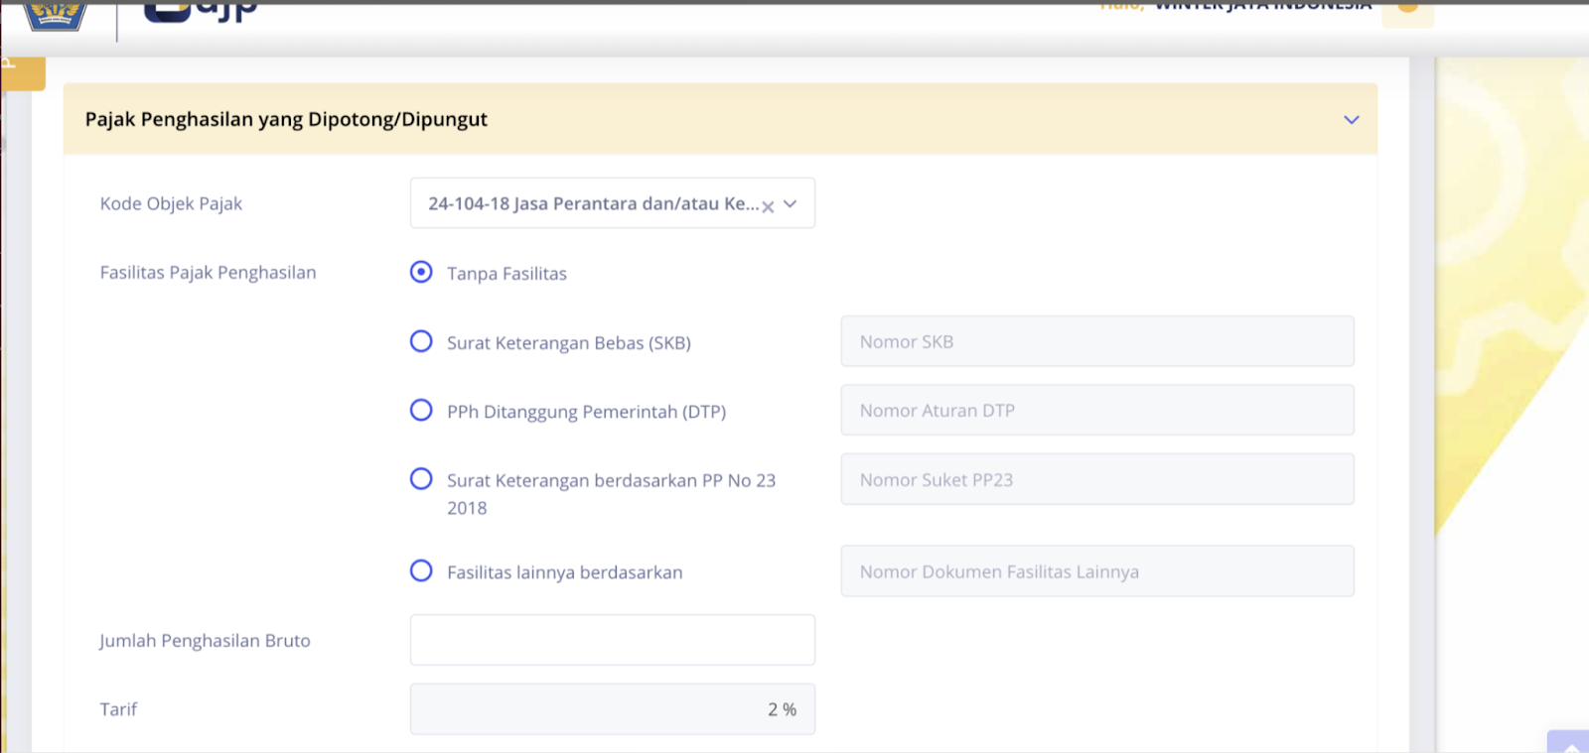Select Surat Keterangan berdasarkan PP No 23 radio
Image resolution: width=1589 pixels, height=753 pixels.
(x=421, y=479)
